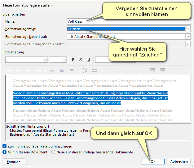This screenshot has height=168, width=194.
Task: Click the increase paragraph spacing icon
Action: [85, 70]
